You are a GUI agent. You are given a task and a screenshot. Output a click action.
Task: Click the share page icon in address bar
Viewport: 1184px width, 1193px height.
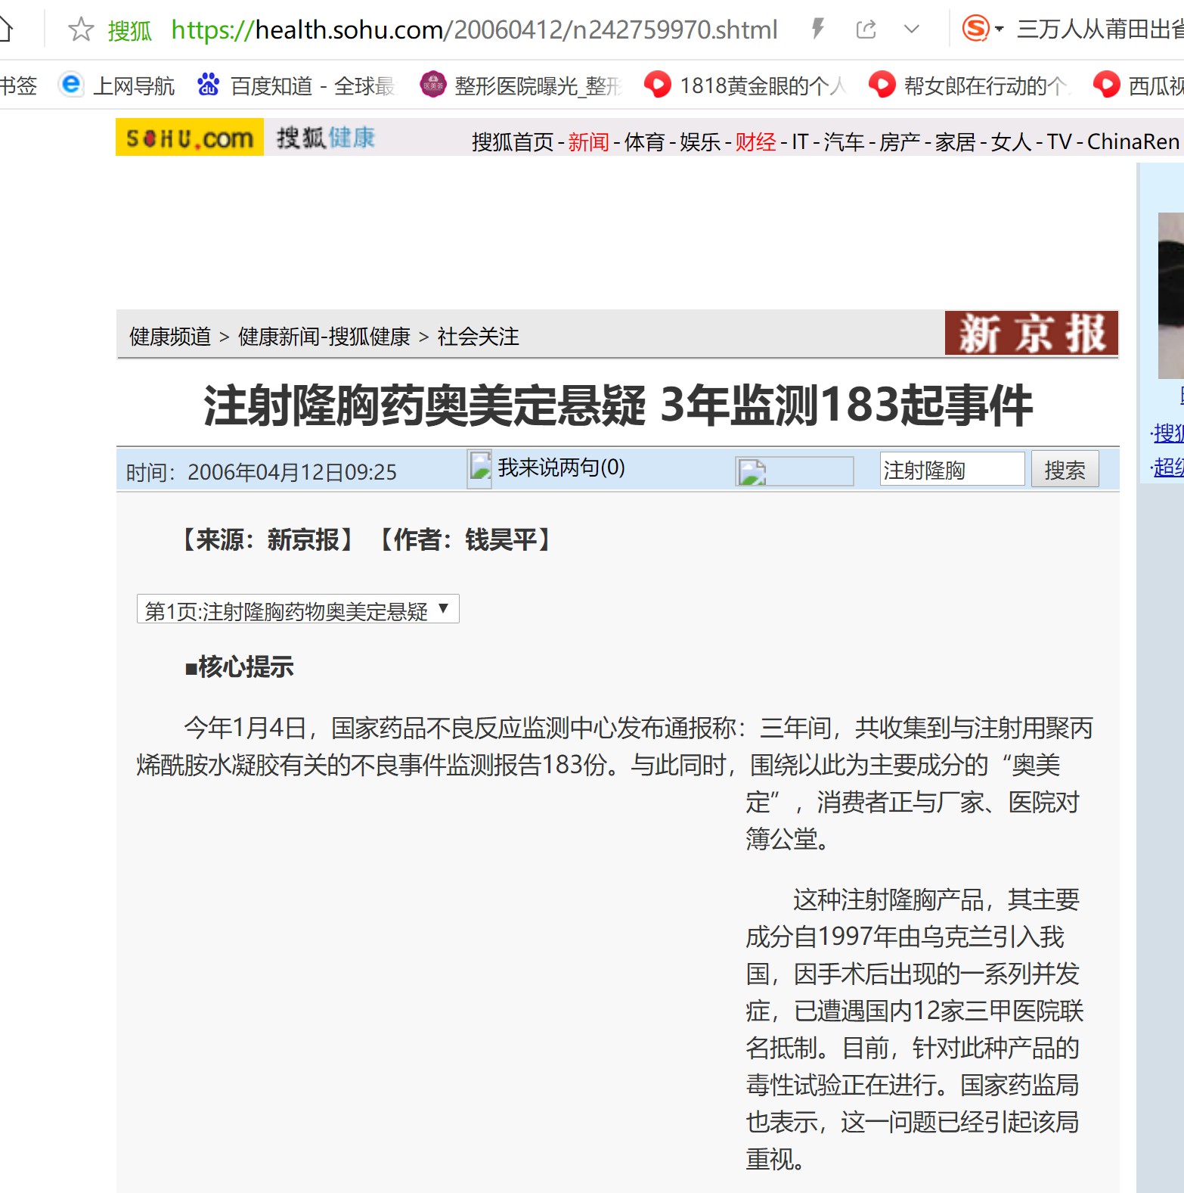pyautogui.click(x=866, y=30)
